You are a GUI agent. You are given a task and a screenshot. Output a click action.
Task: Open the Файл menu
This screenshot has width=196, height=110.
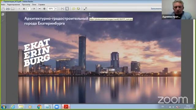(x=3, y=5)
